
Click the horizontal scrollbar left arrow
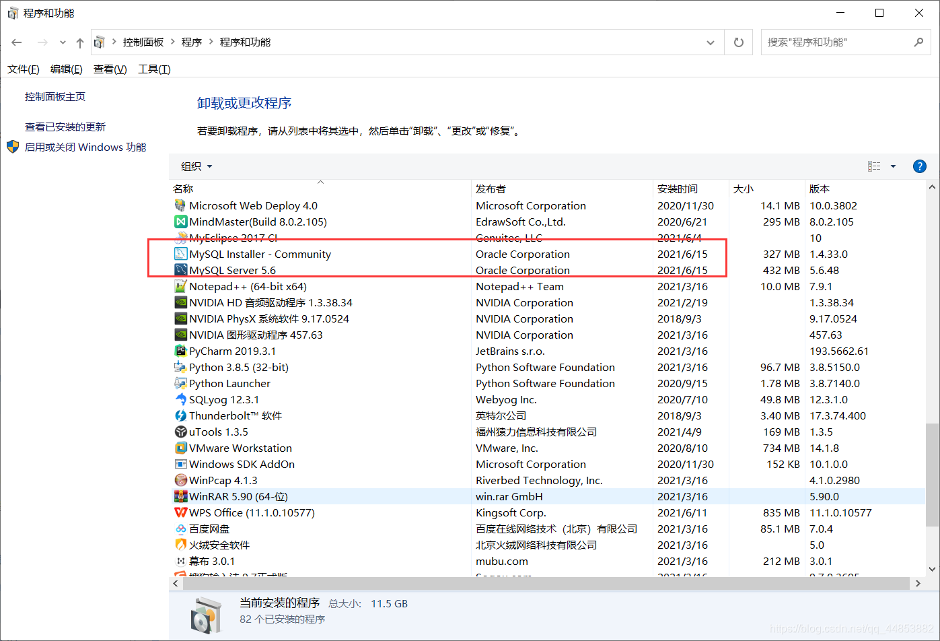[176, 583]
